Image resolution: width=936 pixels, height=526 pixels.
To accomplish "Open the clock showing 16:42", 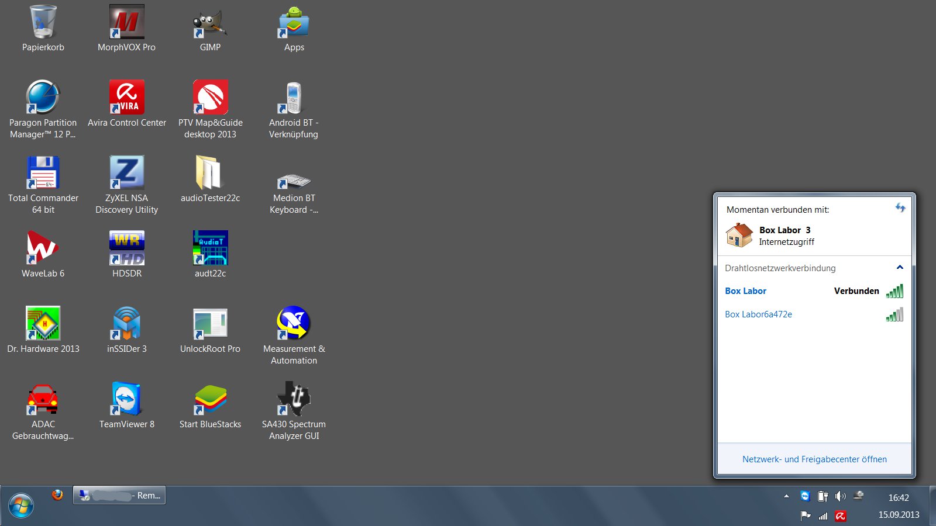I will coord(899,498).
